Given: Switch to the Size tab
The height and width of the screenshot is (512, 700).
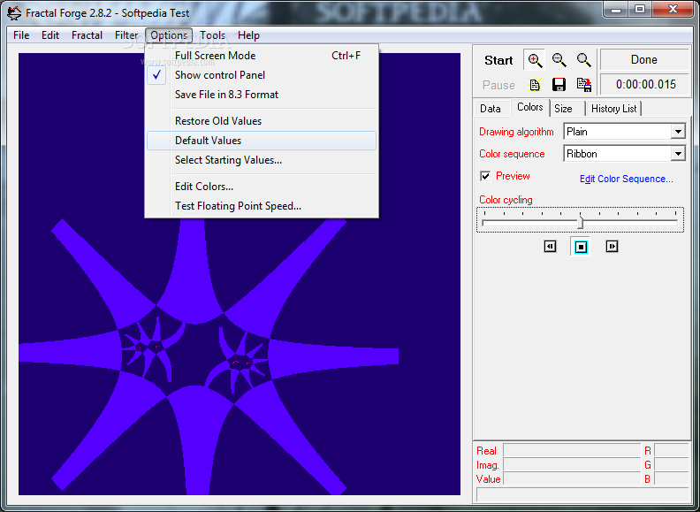Looking at the screenshot, I should (x=563, y=109).
